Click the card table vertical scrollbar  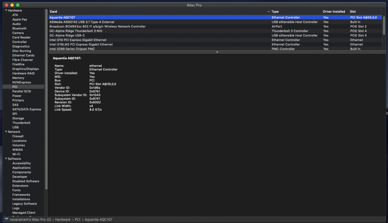click(x=384, y=25)
